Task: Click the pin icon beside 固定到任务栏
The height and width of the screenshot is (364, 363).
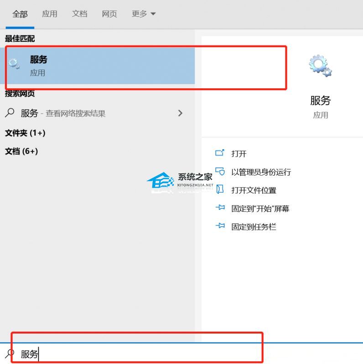Action: pos(220,225)
